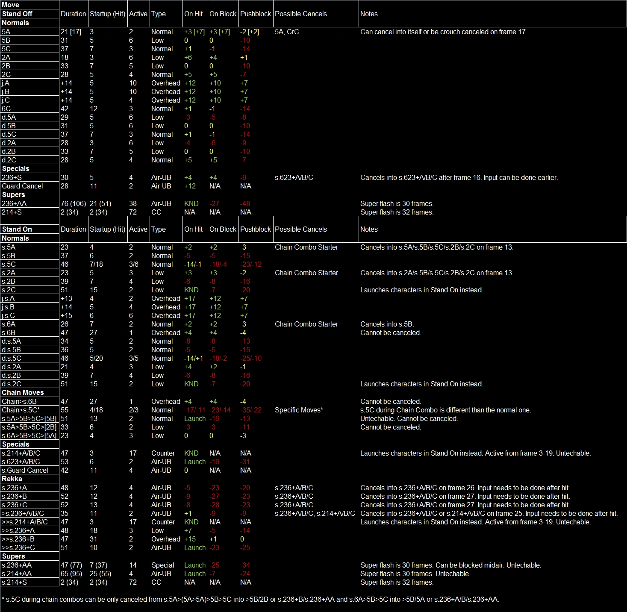Select the "s.Guard Cancel" move cell

pyautogui.click(x=30, y=470)
